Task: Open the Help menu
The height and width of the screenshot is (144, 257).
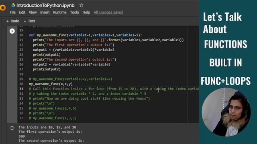Action: (x=86, y=12)
